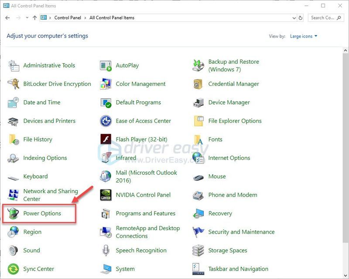
Task: Open the Mouse icon
Action: [198, 177]
